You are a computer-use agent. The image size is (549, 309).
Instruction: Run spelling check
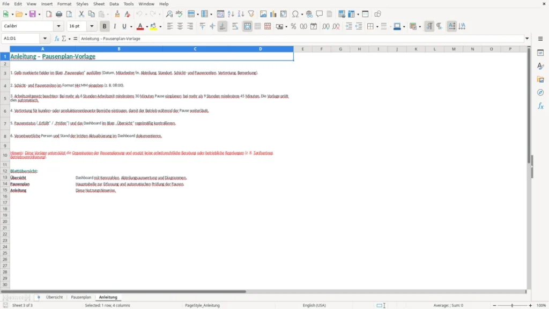tap(179, 14)
